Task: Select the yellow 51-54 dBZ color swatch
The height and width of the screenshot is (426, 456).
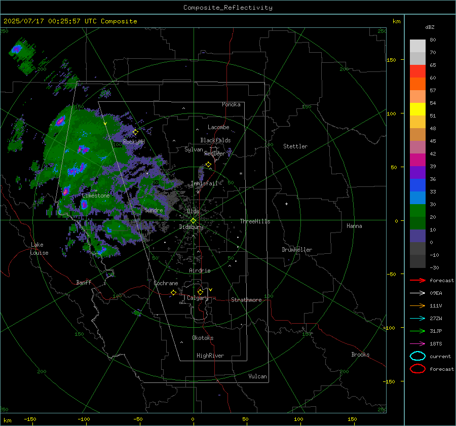Action: tap(417, 109)
